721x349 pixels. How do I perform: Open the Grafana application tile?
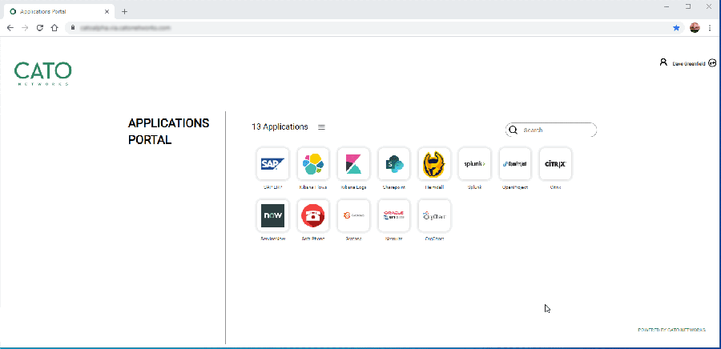(x=353, y=215)
